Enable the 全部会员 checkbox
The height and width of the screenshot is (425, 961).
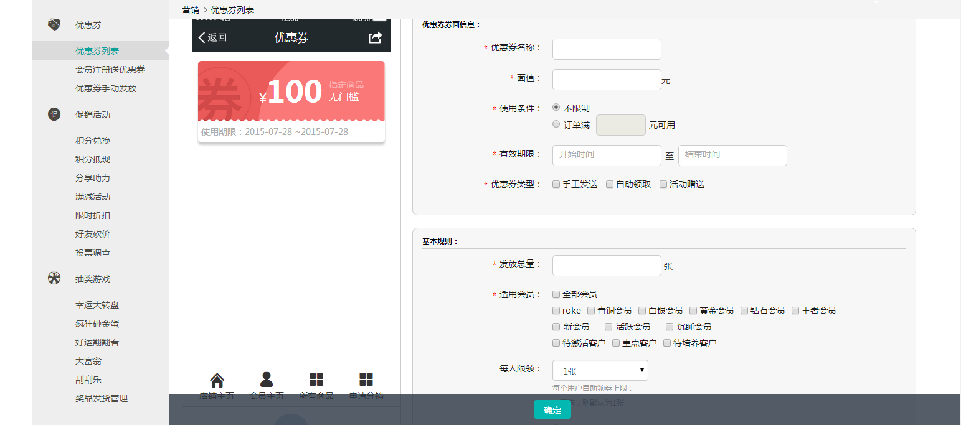click(x=556, y=294)
